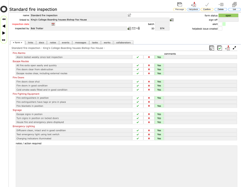Expand the form tab dropdown
241x187 pixels.
(x=17, y=42)
